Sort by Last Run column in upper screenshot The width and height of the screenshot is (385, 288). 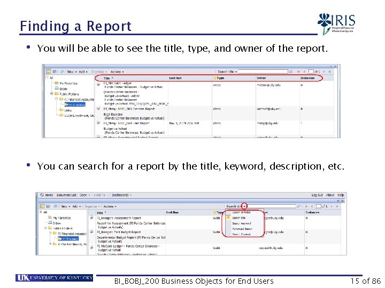coord(175,78)
